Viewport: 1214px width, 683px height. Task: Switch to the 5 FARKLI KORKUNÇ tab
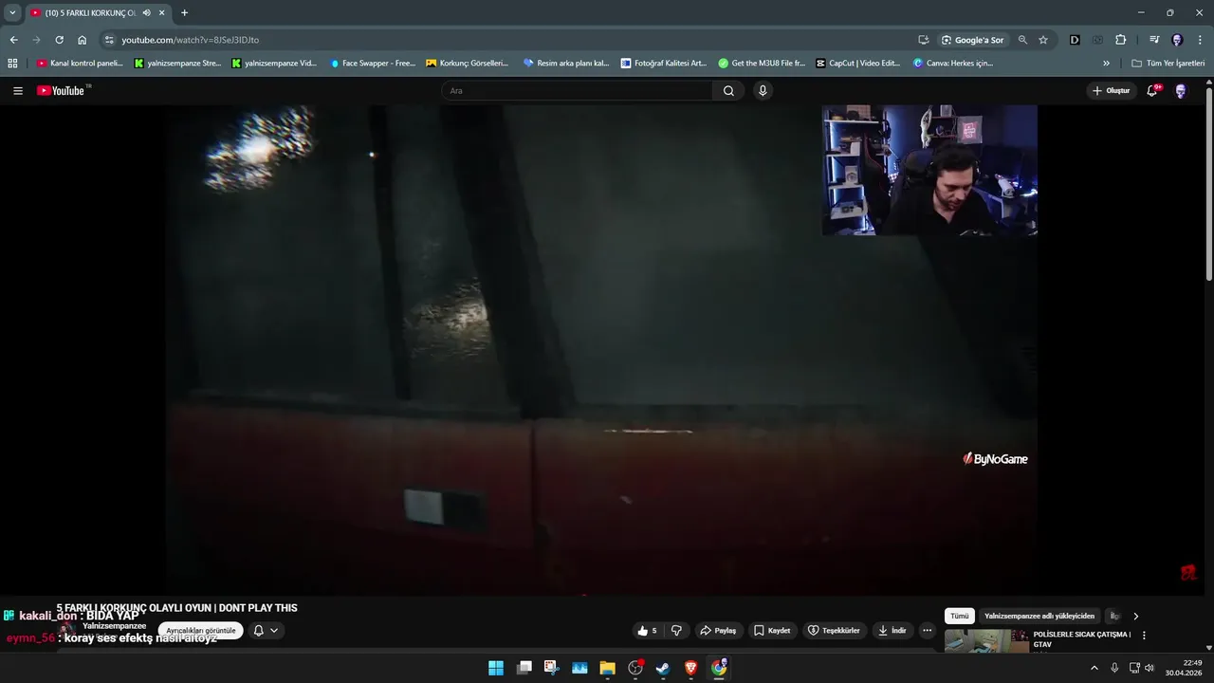pos(90,13)
